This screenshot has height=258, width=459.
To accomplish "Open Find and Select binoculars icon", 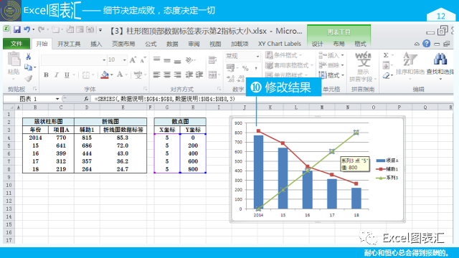I will 440,59.
